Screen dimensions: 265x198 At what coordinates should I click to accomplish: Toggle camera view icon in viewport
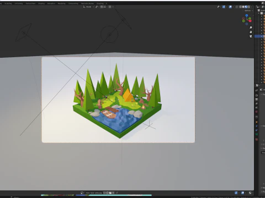[x=251, y=36]
